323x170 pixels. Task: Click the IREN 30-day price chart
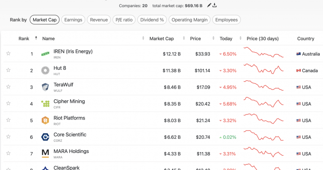(x=263, y=52)
